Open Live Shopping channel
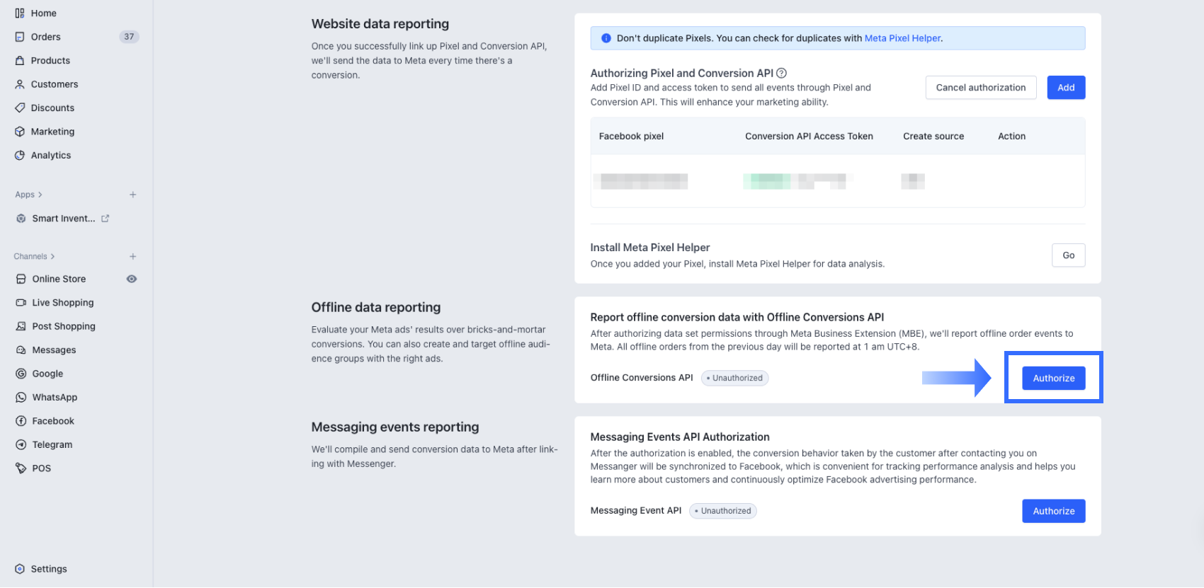 coord(62,303)
